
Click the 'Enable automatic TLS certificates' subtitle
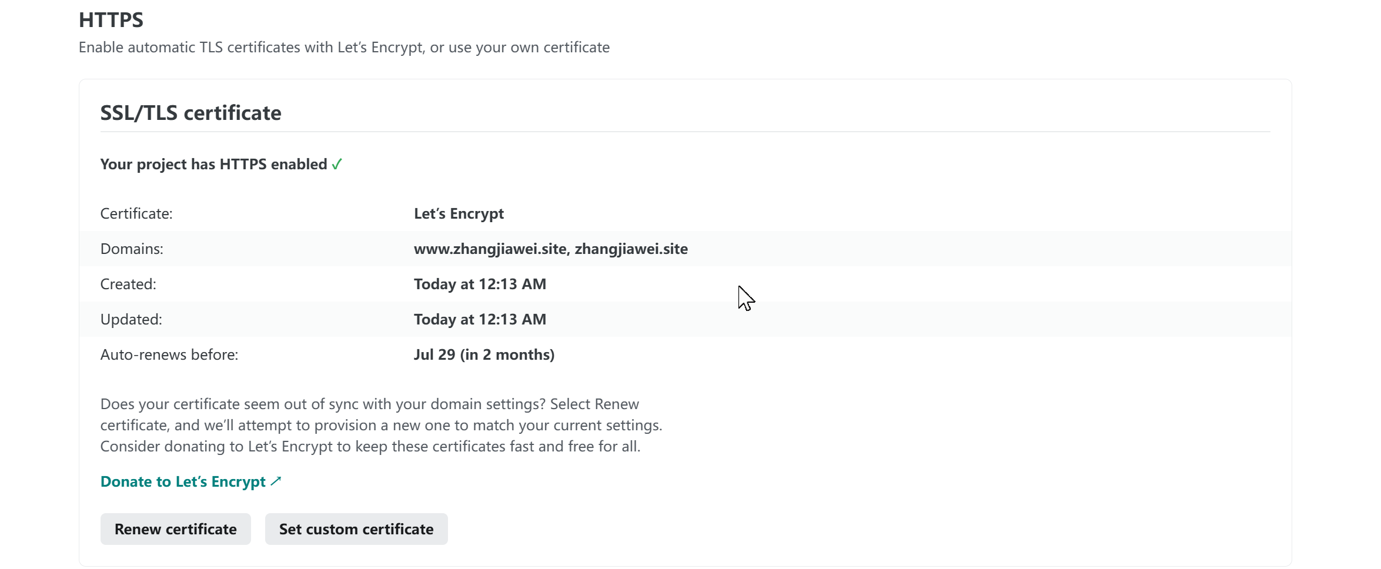(344, 48)
